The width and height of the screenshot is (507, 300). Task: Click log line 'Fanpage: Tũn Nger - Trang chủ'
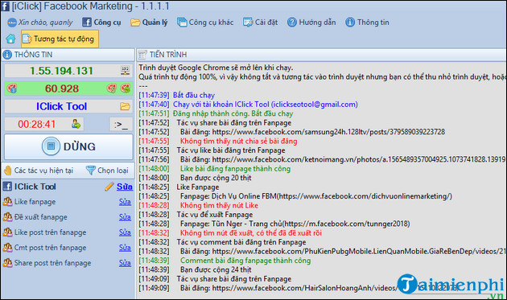click(274, 224)
